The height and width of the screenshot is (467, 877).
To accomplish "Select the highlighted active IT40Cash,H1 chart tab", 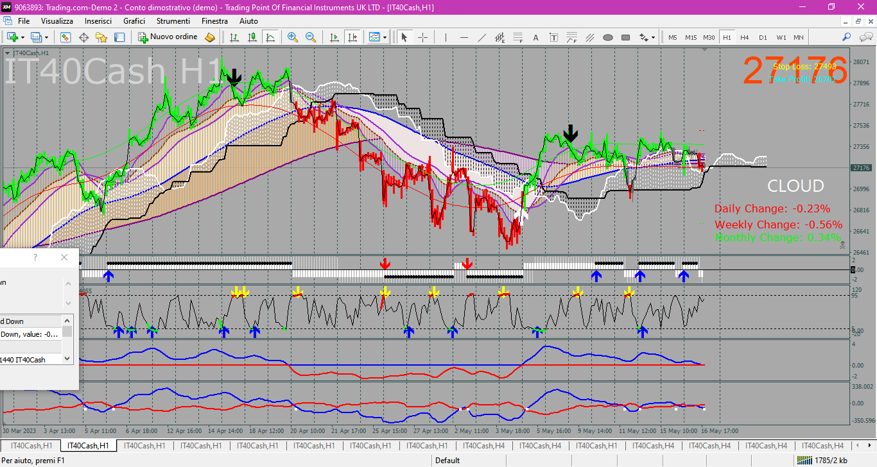I will 88,446.
